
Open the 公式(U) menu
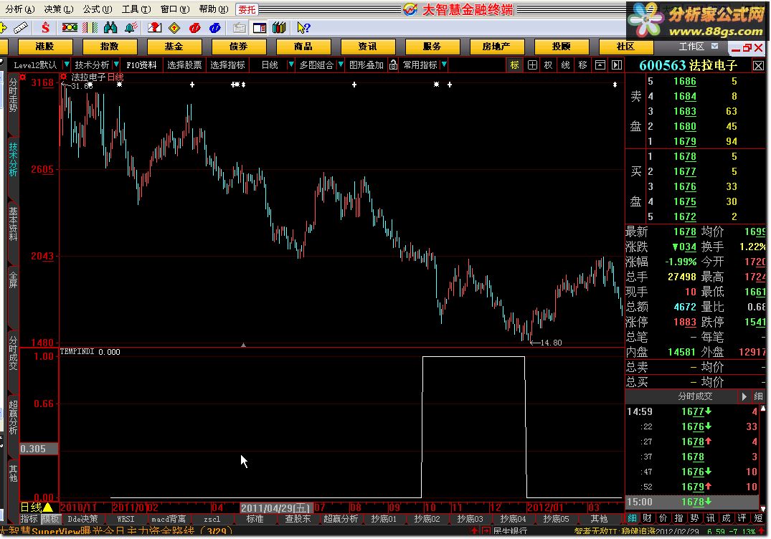[x=98, y=9]
